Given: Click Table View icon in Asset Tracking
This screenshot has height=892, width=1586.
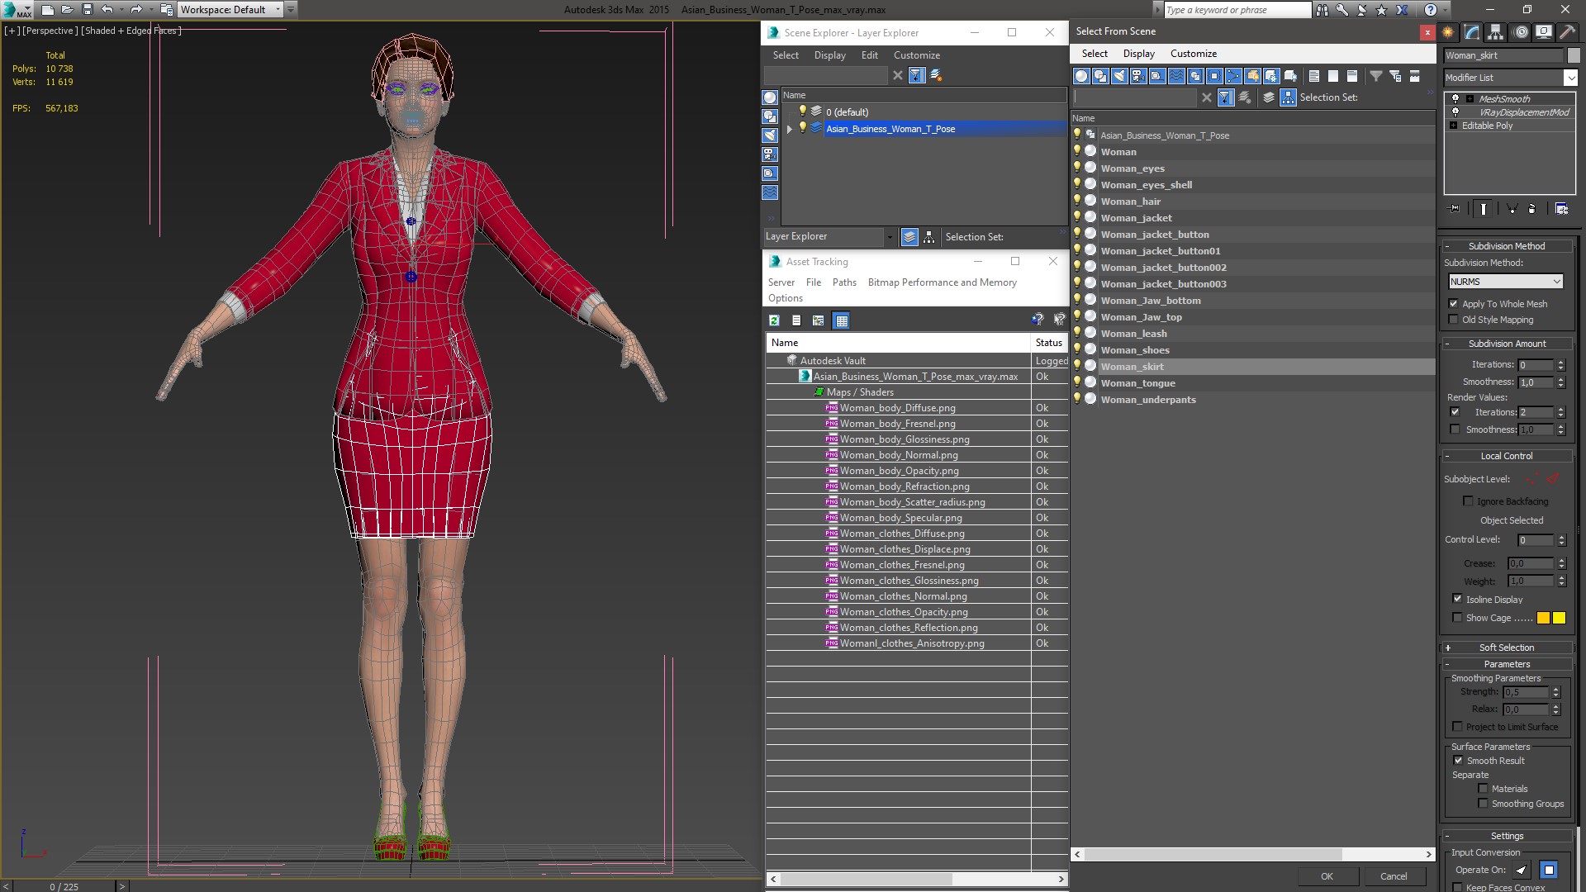Looking at the screenshot, I should pos(841,320).
